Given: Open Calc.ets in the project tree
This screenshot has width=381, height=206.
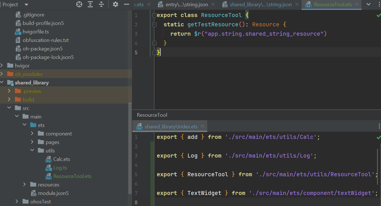Looking at the screenshot, I should [62, 159].
